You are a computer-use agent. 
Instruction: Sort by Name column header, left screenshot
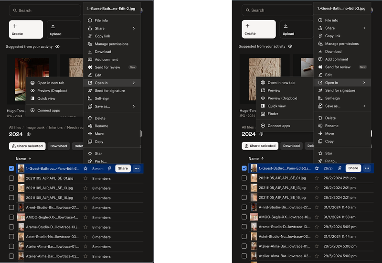[x=23, y=159]
